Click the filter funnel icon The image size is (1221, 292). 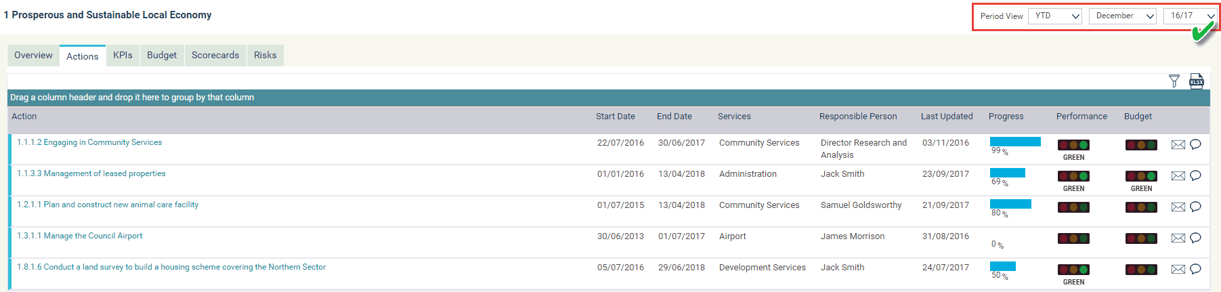click(x=1174, y=81)
